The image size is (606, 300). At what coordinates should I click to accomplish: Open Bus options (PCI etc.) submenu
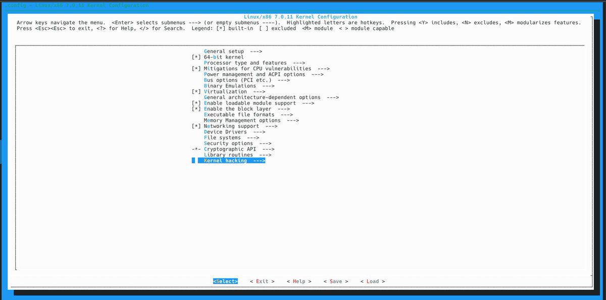[x=247, y=80]
